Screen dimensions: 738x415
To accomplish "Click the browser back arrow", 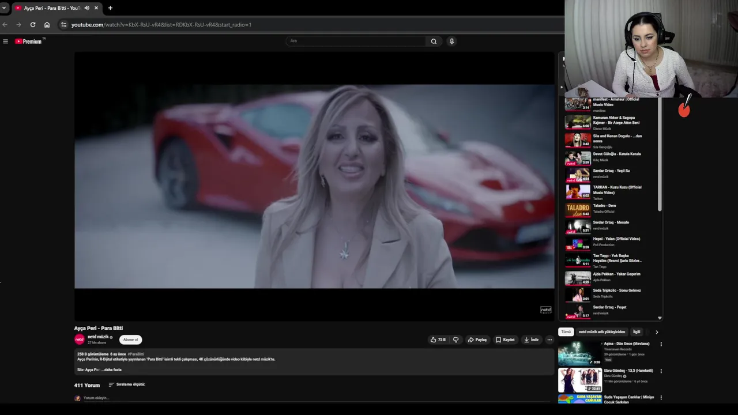I will point(5,25).
